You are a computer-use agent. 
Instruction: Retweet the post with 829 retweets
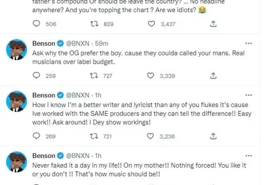tap(94, 24)
